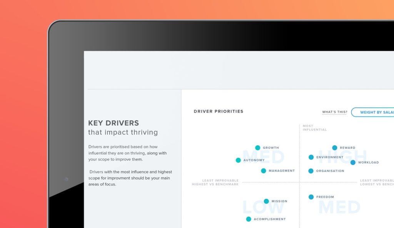Click the "Freedom" label text
394x228 pixels.
[325, 197]
